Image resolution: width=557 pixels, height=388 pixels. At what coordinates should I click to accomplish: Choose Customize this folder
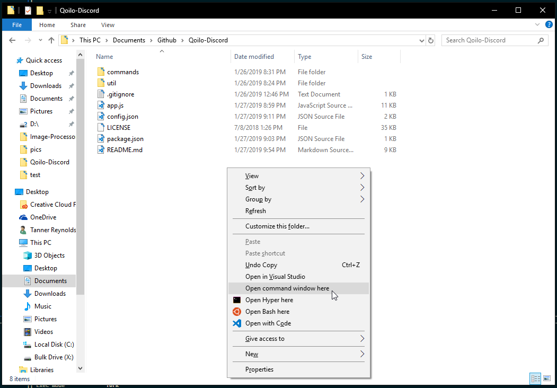point(298,226)
